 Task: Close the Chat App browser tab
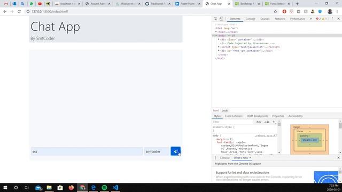pyautogui.click(x=229, y=4)
